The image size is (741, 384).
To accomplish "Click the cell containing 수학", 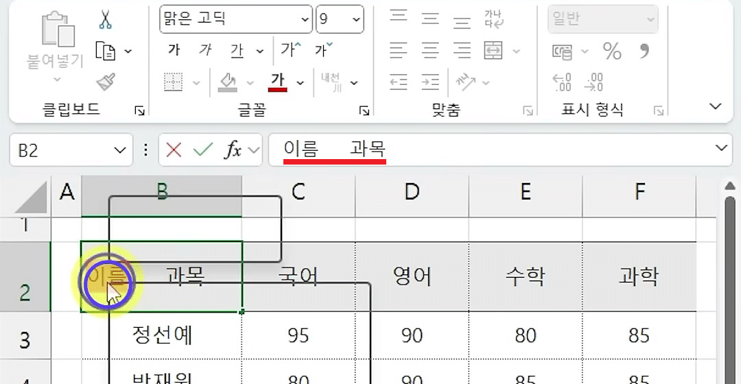I will (526, 277).
